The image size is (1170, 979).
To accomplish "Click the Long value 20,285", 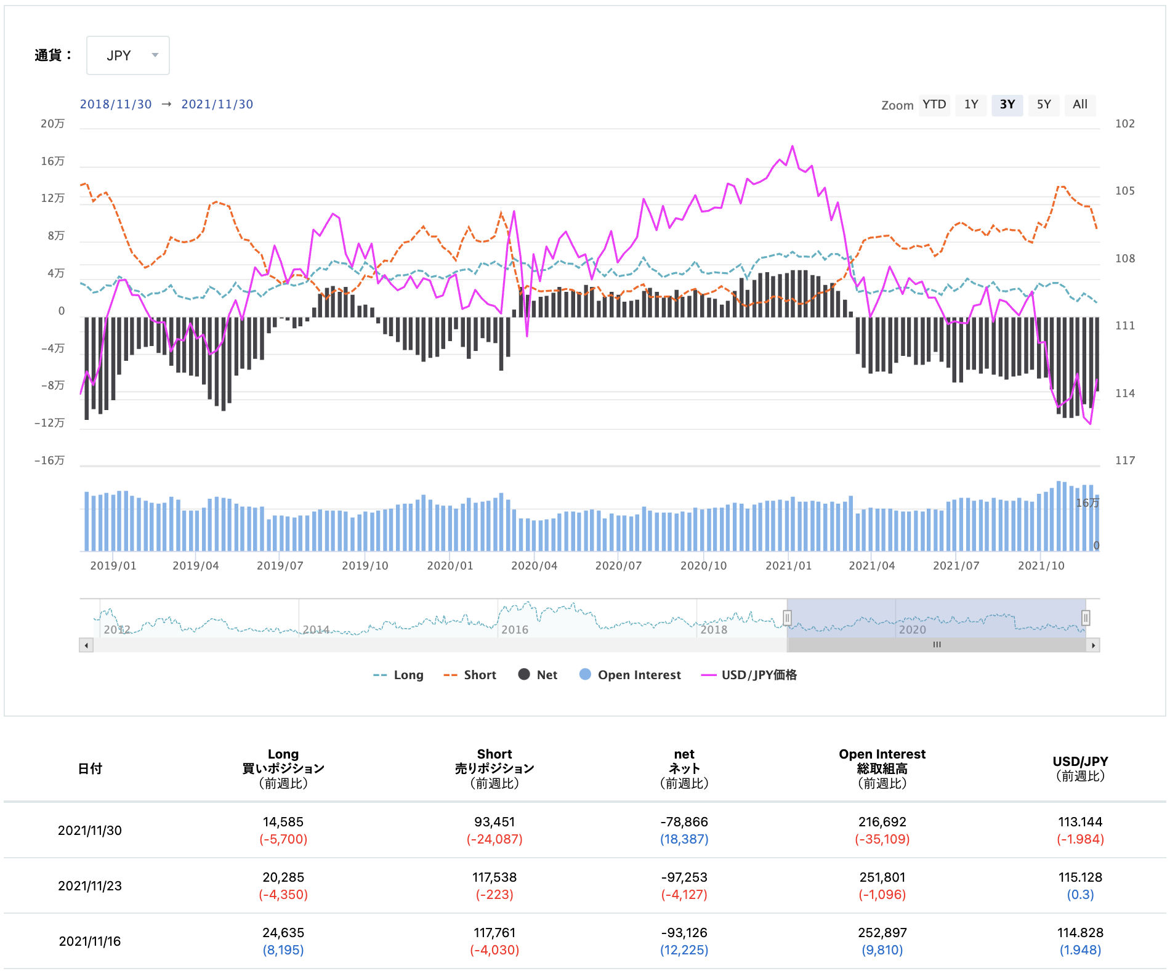I will pos(283,877).
